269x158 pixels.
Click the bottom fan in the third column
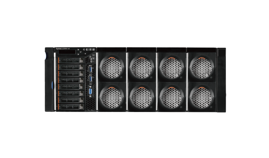click(172, 97)
